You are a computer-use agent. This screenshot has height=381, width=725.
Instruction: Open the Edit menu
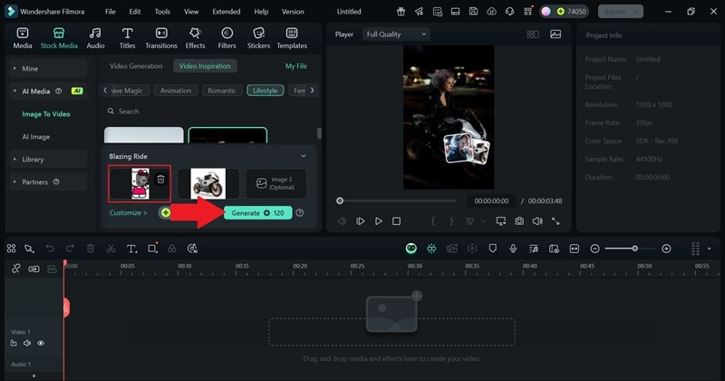[x=134, y=12]
